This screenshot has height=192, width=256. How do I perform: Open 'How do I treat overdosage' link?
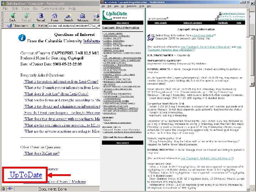(62, 113)
